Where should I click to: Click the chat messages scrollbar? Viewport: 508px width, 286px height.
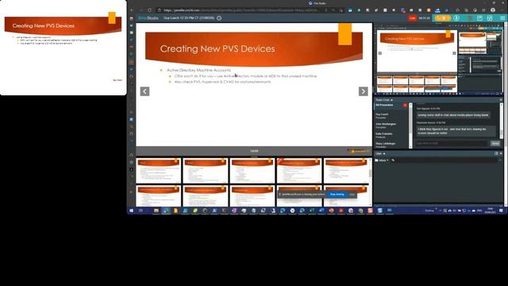pyautogui.click(x=502, y=122)
